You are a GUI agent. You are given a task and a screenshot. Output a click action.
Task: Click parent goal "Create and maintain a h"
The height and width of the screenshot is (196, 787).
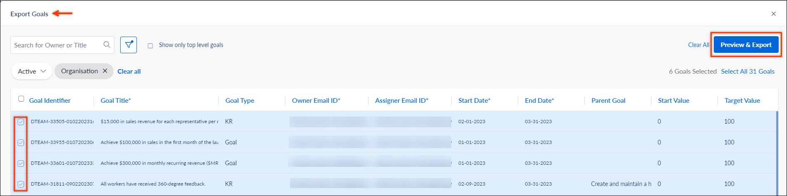pos(621,184)
